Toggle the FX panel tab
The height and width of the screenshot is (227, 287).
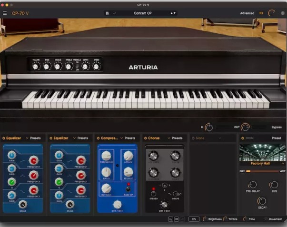[261, 13]
